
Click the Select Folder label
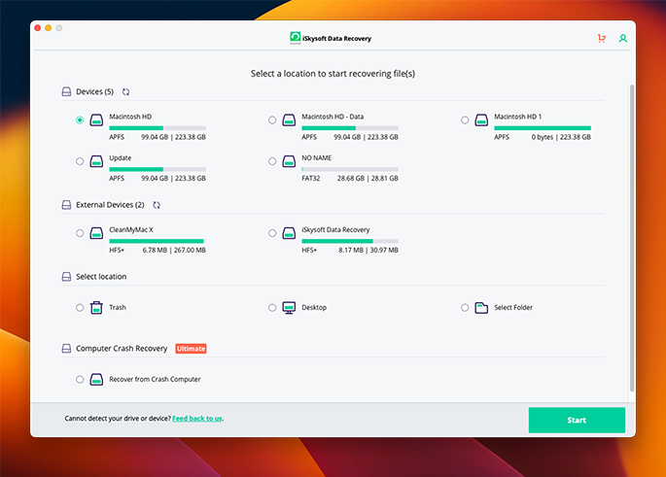tap(513, 308)
